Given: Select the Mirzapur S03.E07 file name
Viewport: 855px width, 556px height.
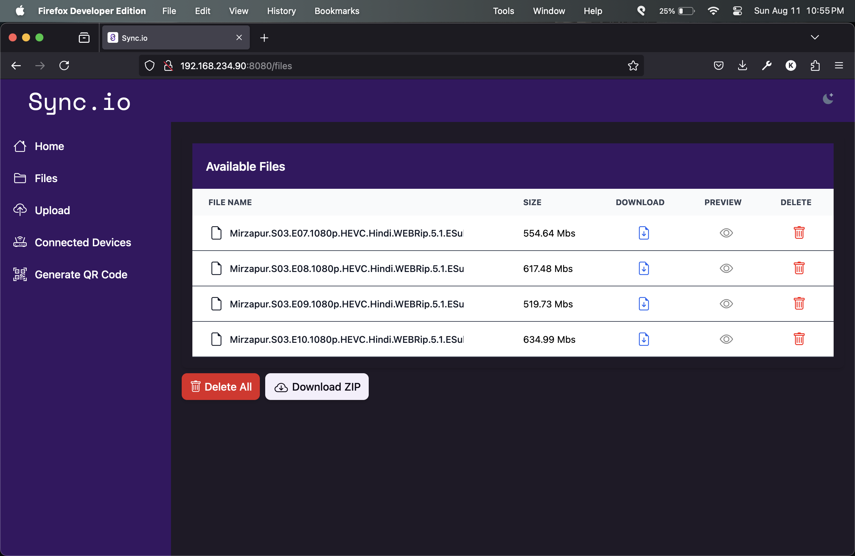Looking at the screenshot, I should [347, 233].
